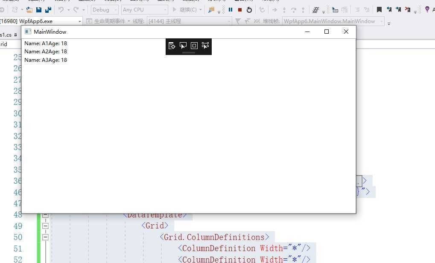Open the Live Visual Tree from the overlay

tap(172, 46)
